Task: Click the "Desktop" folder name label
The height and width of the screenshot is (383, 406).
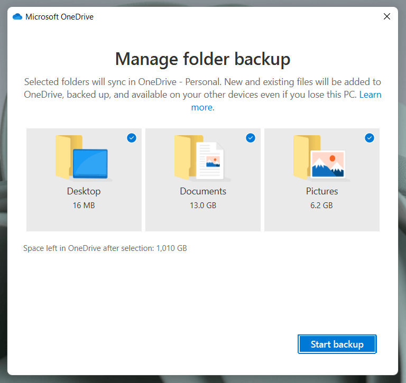Action: point(84,191)
